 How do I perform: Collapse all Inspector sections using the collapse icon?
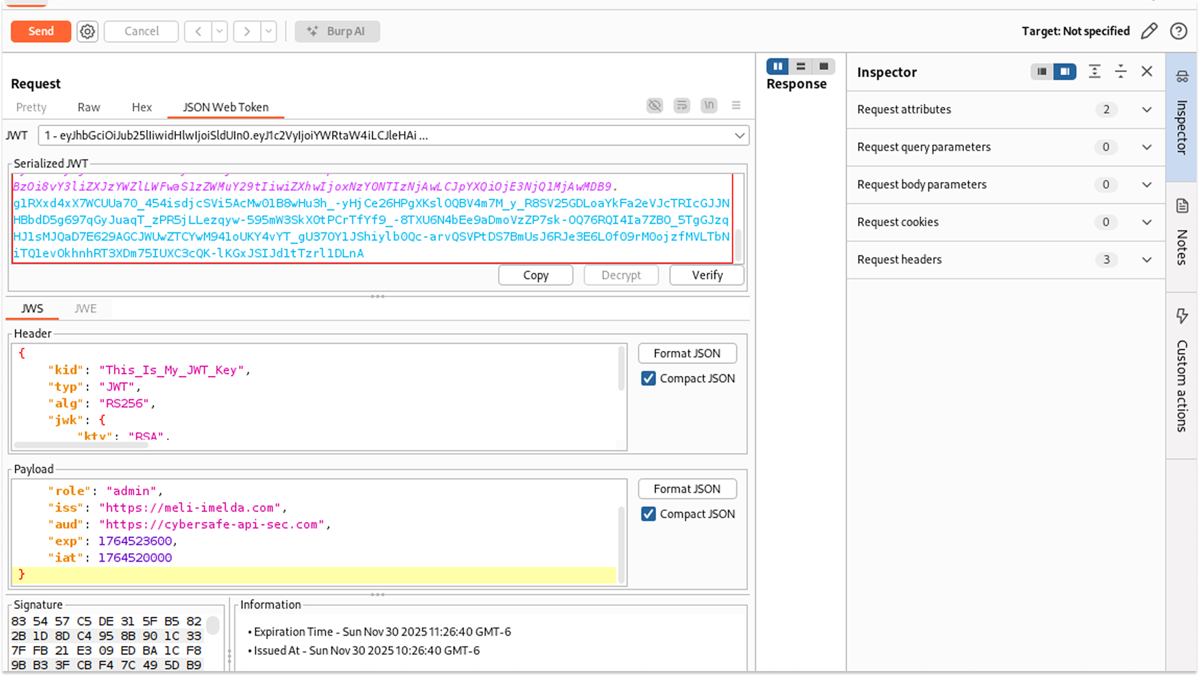click(1121, 71)
